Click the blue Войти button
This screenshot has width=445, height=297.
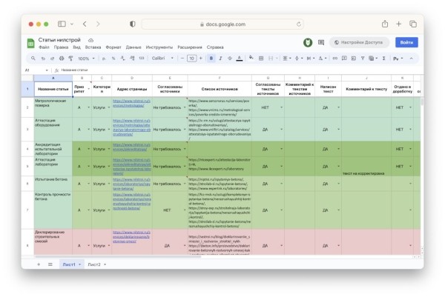[x=406, y=42]
